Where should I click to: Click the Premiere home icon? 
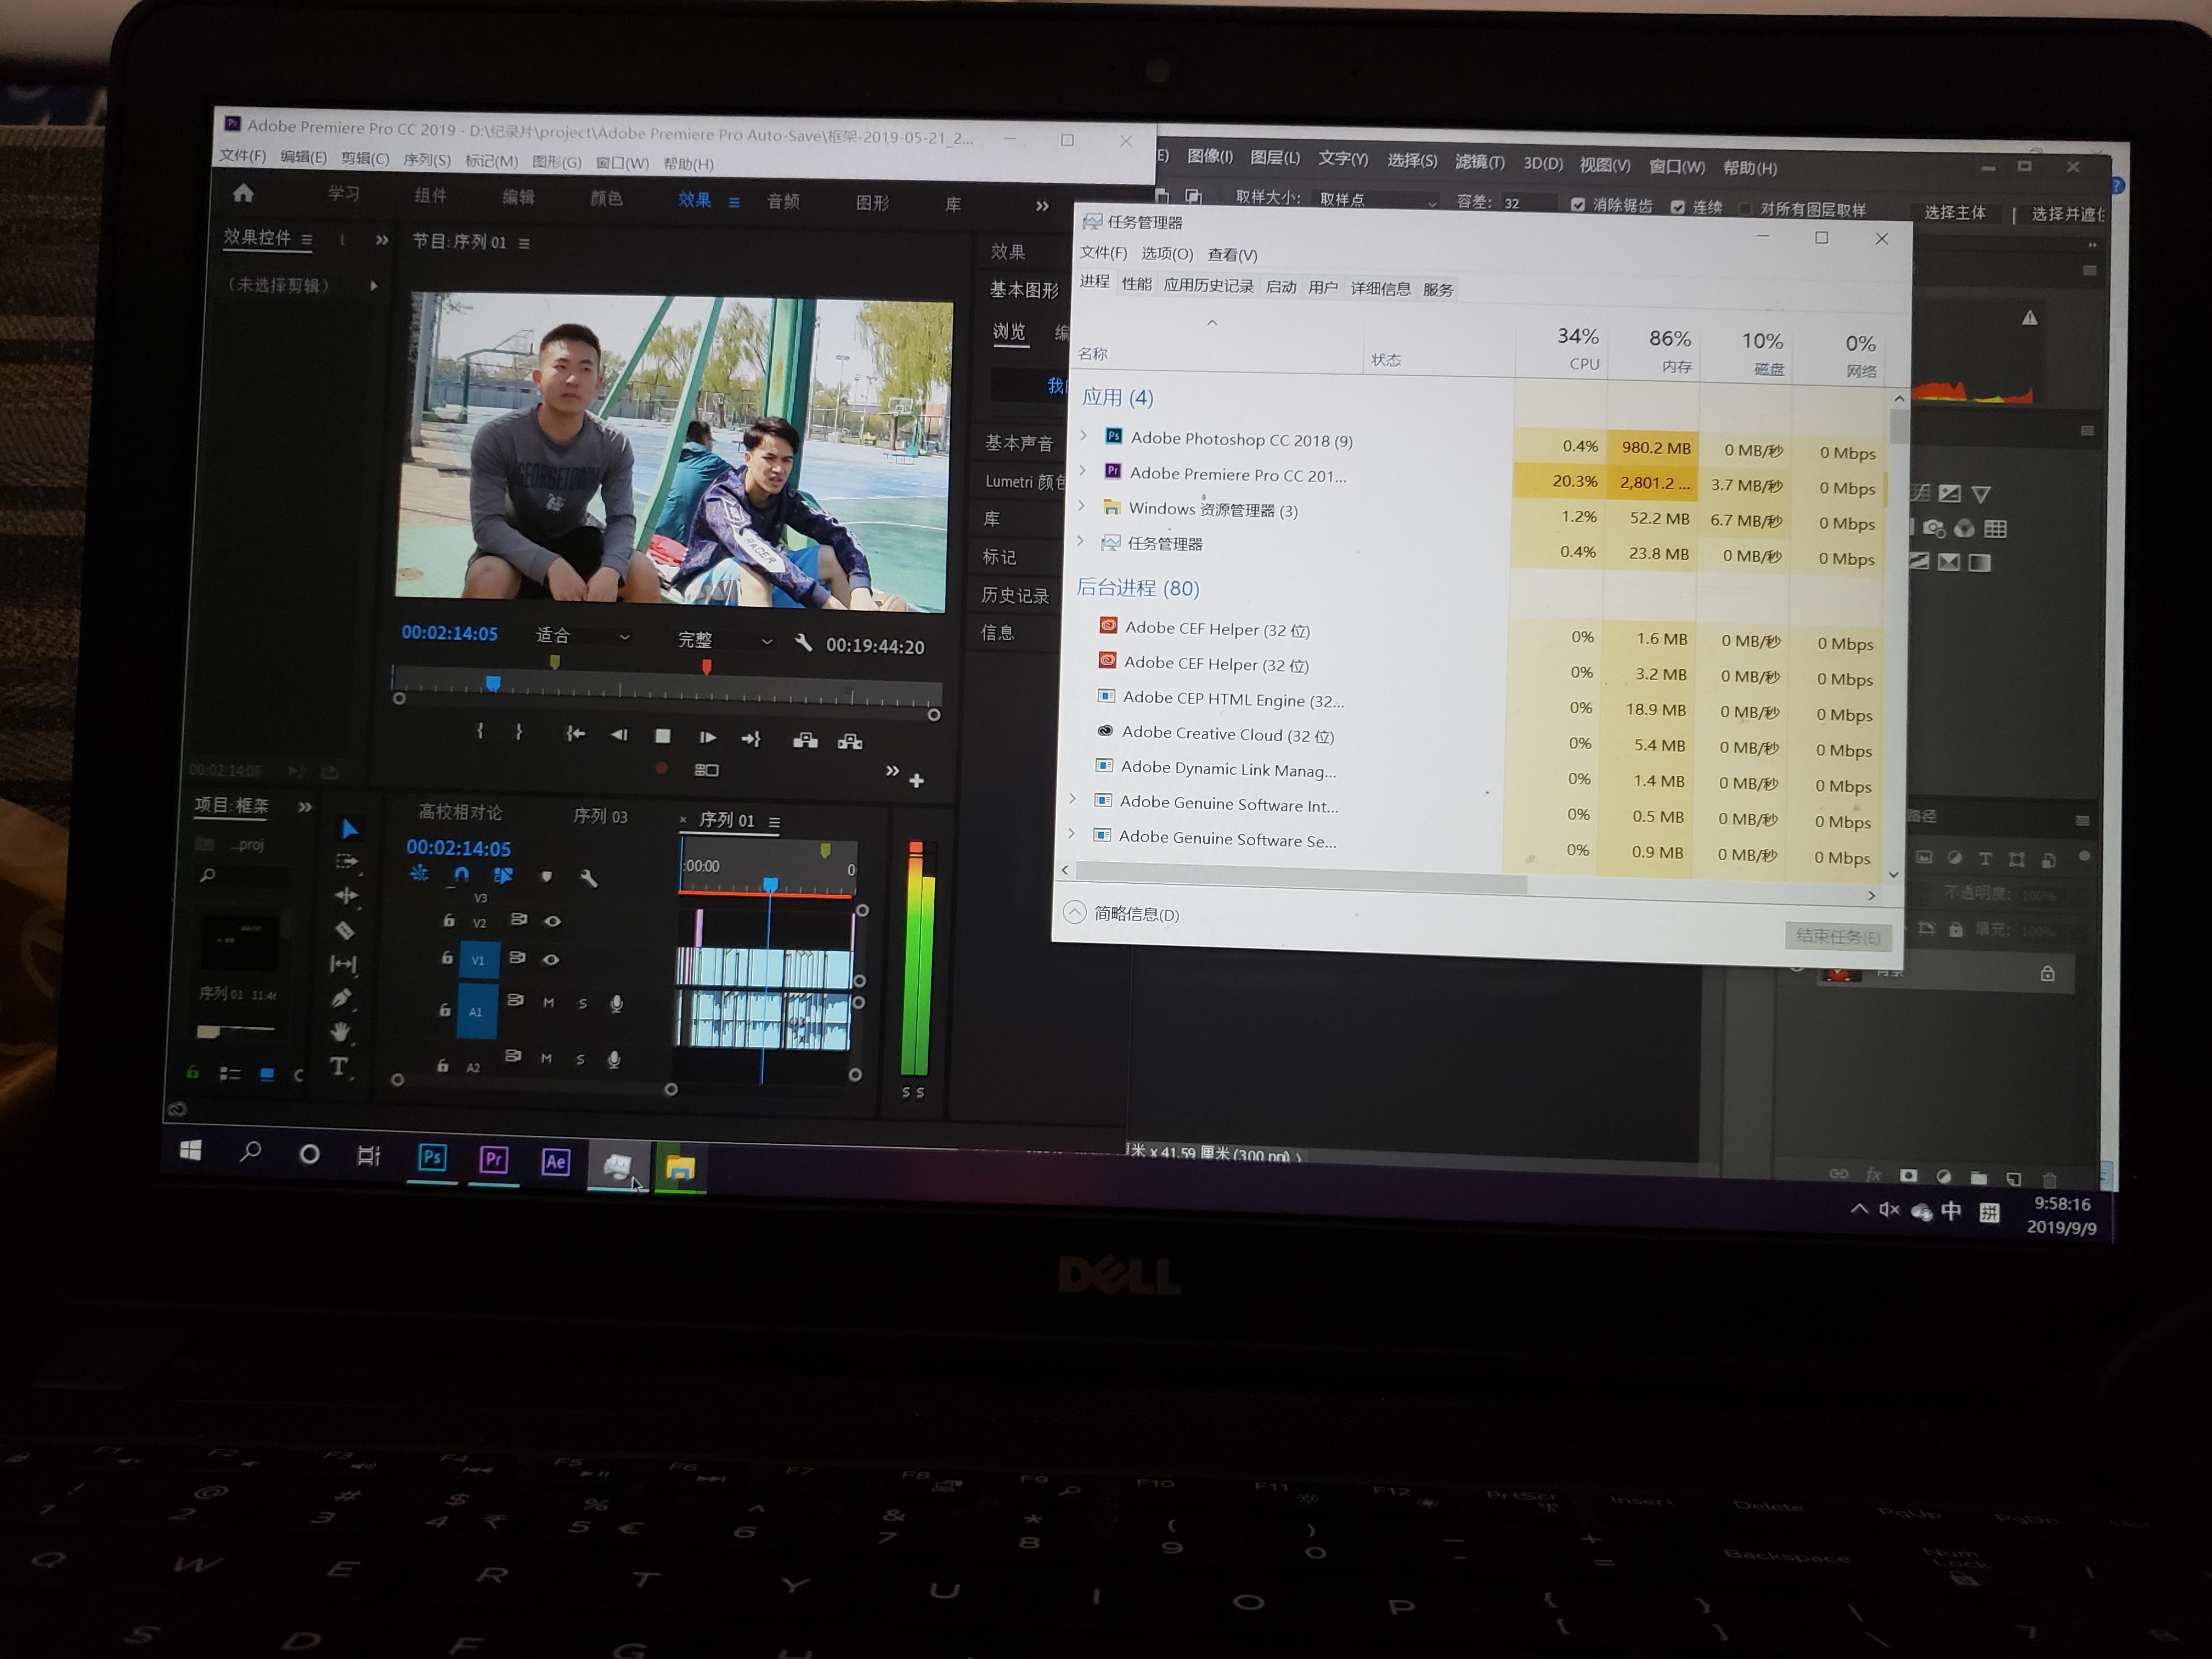[x=243, y=193]
